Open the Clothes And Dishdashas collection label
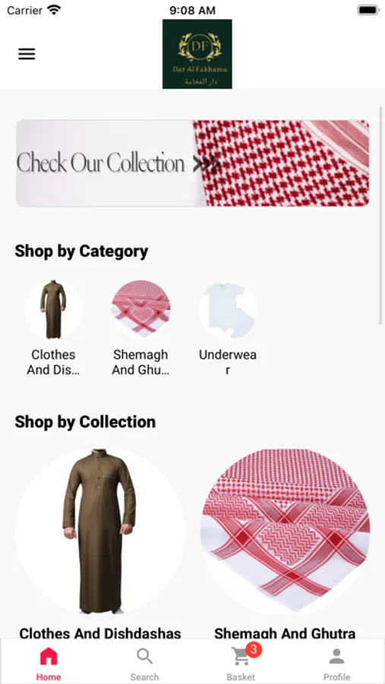 point(99,633)
